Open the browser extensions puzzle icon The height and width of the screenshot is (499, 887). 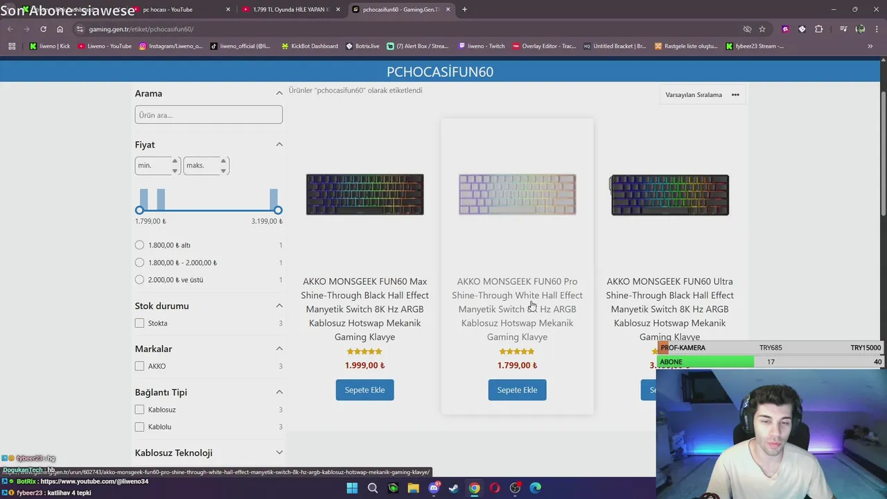819,29
